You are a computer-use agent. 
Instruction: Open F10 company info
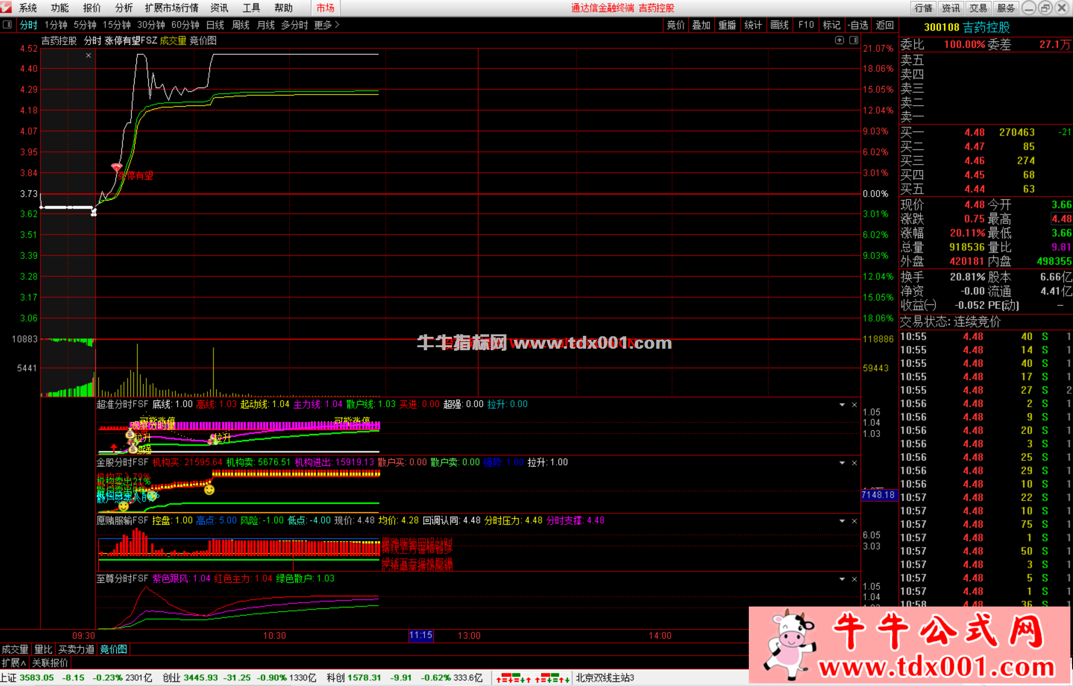(x=806, y=25)
